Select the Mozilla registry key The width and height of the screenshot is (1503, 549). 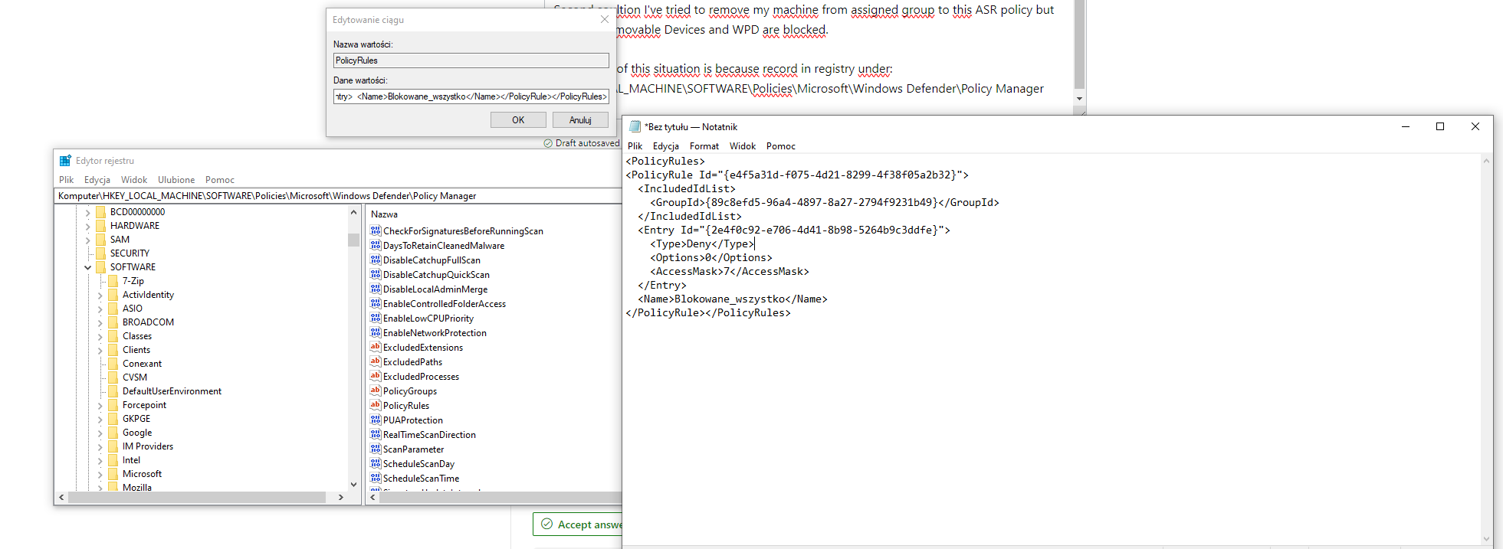tap(137, 487)
